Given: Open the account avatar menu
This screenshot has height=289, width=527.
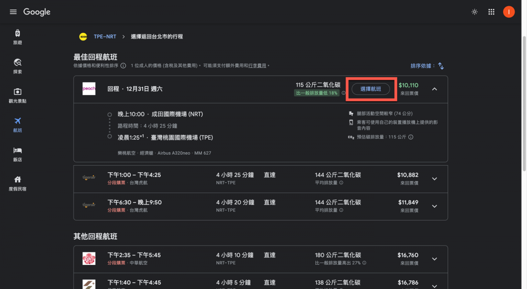Looking at the screenshot, I should click(x=509, y=12).
